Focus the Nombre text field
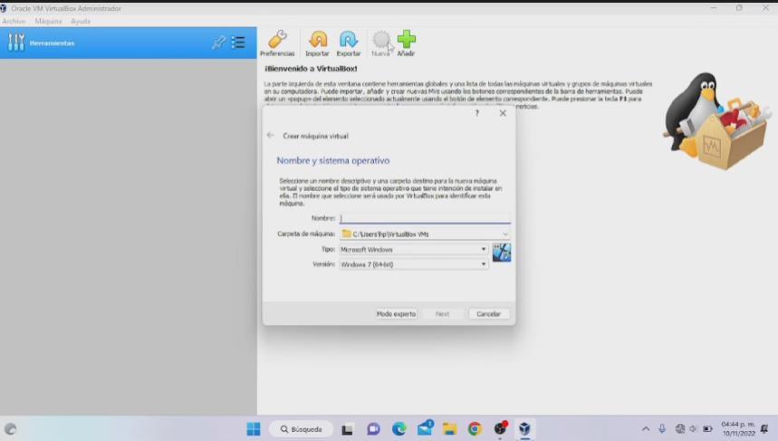 pyautogui.click(x=425, y=218)
